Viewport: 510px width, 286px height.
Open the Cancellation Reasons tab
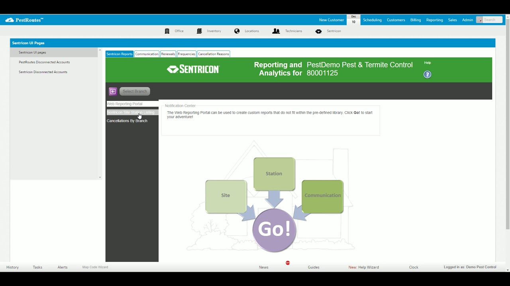[x=214, y=54]
